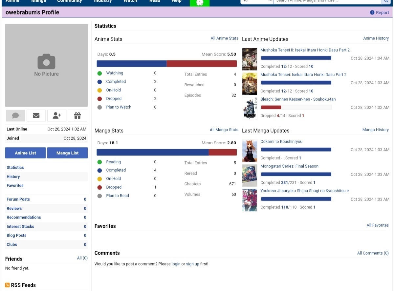Click the login link in Comments section
394x291 pixels.
(x=176, y=264)
